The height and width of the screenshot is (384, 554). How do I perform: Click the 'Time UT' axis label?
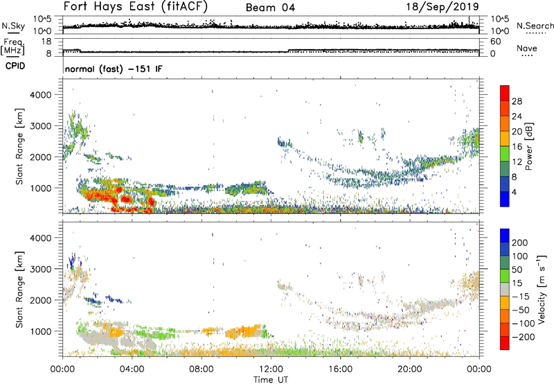coord(271,380)
